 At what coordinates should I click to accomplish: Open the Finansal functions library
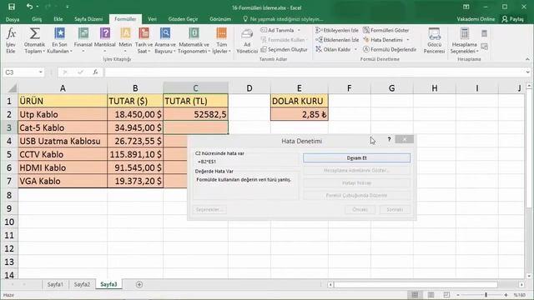point(83,41)
